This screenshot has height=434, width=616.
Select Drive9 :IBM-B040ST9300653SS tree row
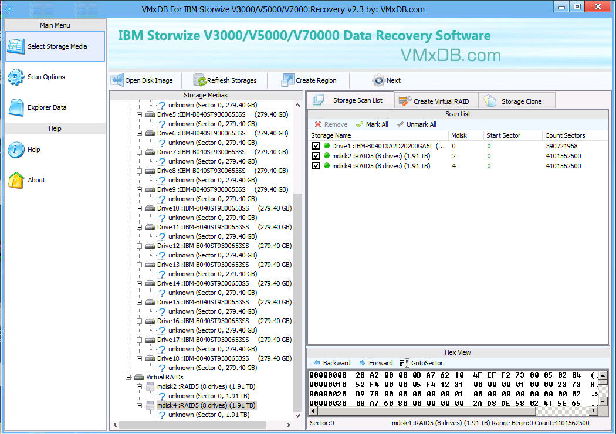point(223,189)
